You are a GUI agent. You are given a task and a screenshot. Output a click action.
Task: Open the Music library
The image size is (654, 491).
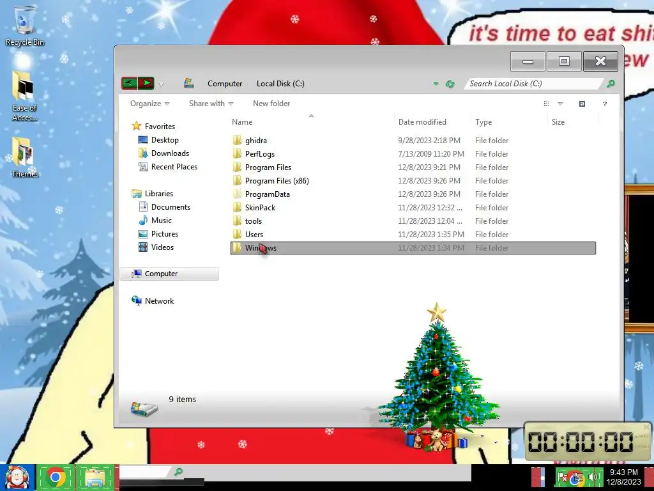click(x=161, y=221)
